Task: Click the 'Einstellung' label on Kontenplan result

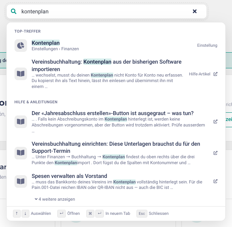Action: (x=207, y=46)
